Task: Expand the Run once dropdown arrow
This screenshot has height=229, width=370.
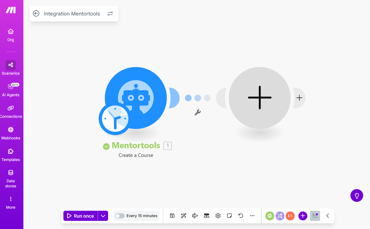Action: point(103,216)
